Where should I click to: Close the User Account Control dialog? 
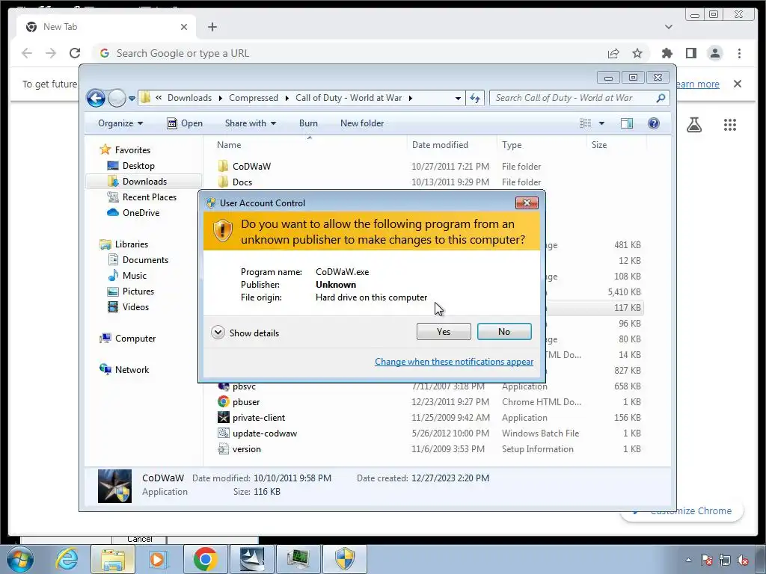527,203
